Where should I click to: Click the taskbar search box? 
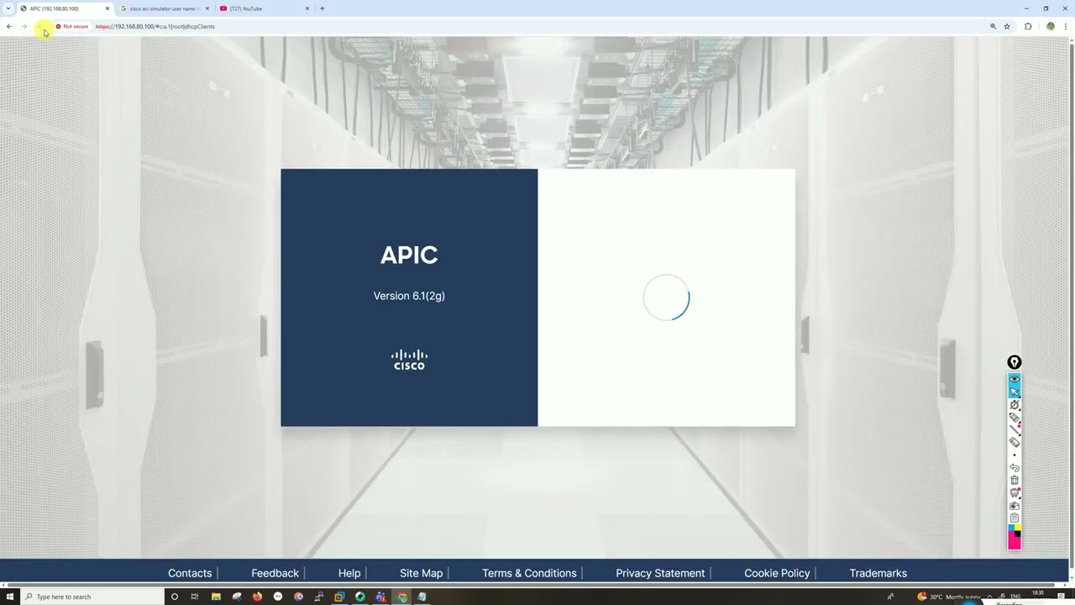click(92, 597)
